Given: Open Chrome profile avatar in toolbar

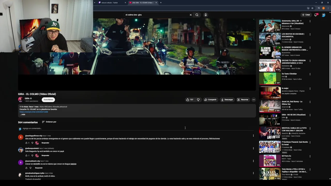Looking at the screenshot, I should pos(324,8).
